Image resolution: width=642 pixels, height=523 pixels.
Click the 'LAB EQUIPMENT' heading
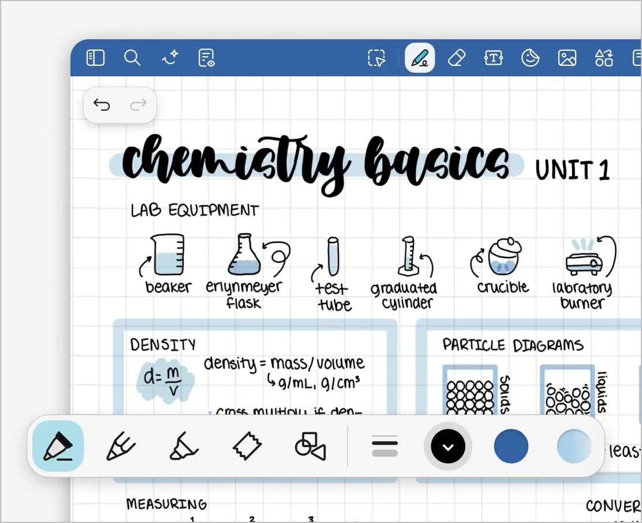click(x=195, y=210)
